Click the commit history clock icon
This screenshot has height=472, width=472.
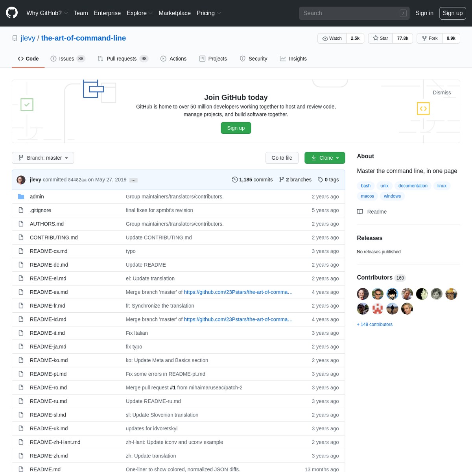(x=235, y=180)
